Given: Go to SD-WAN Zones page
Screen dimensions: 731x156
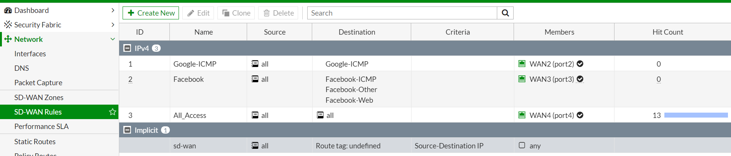Looking at the screenshot, I should (39, 97).
